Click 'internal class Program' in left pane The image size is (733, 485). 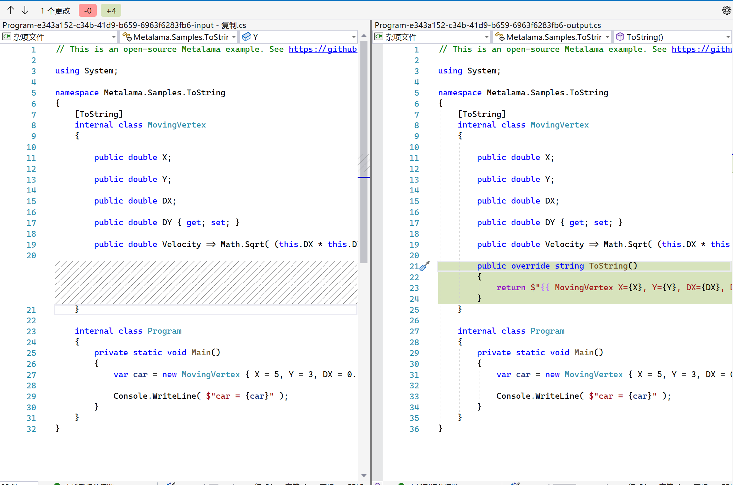[128, 331]
